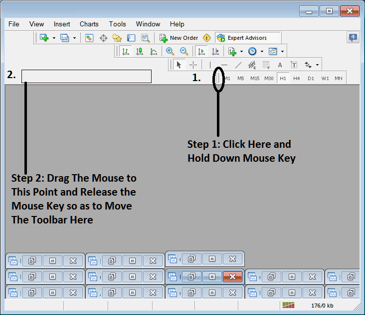Click the empty toolbar placeholder box
Viewport: 365px width, 315px height.
point(86,76)
